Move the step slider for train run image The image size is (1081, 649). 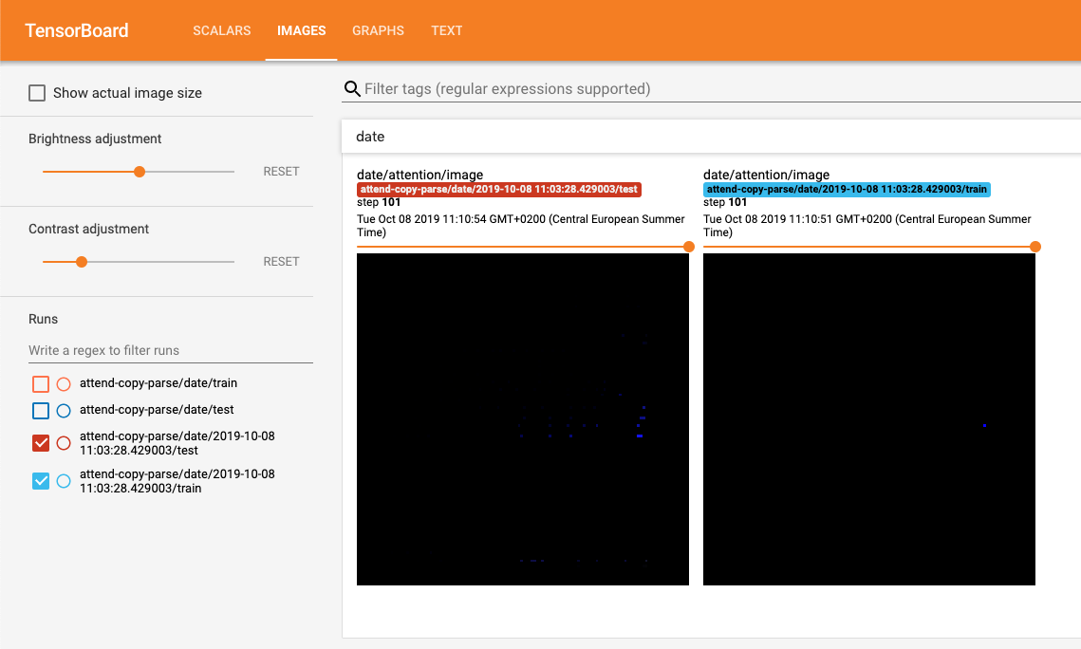click(1034, 247)
